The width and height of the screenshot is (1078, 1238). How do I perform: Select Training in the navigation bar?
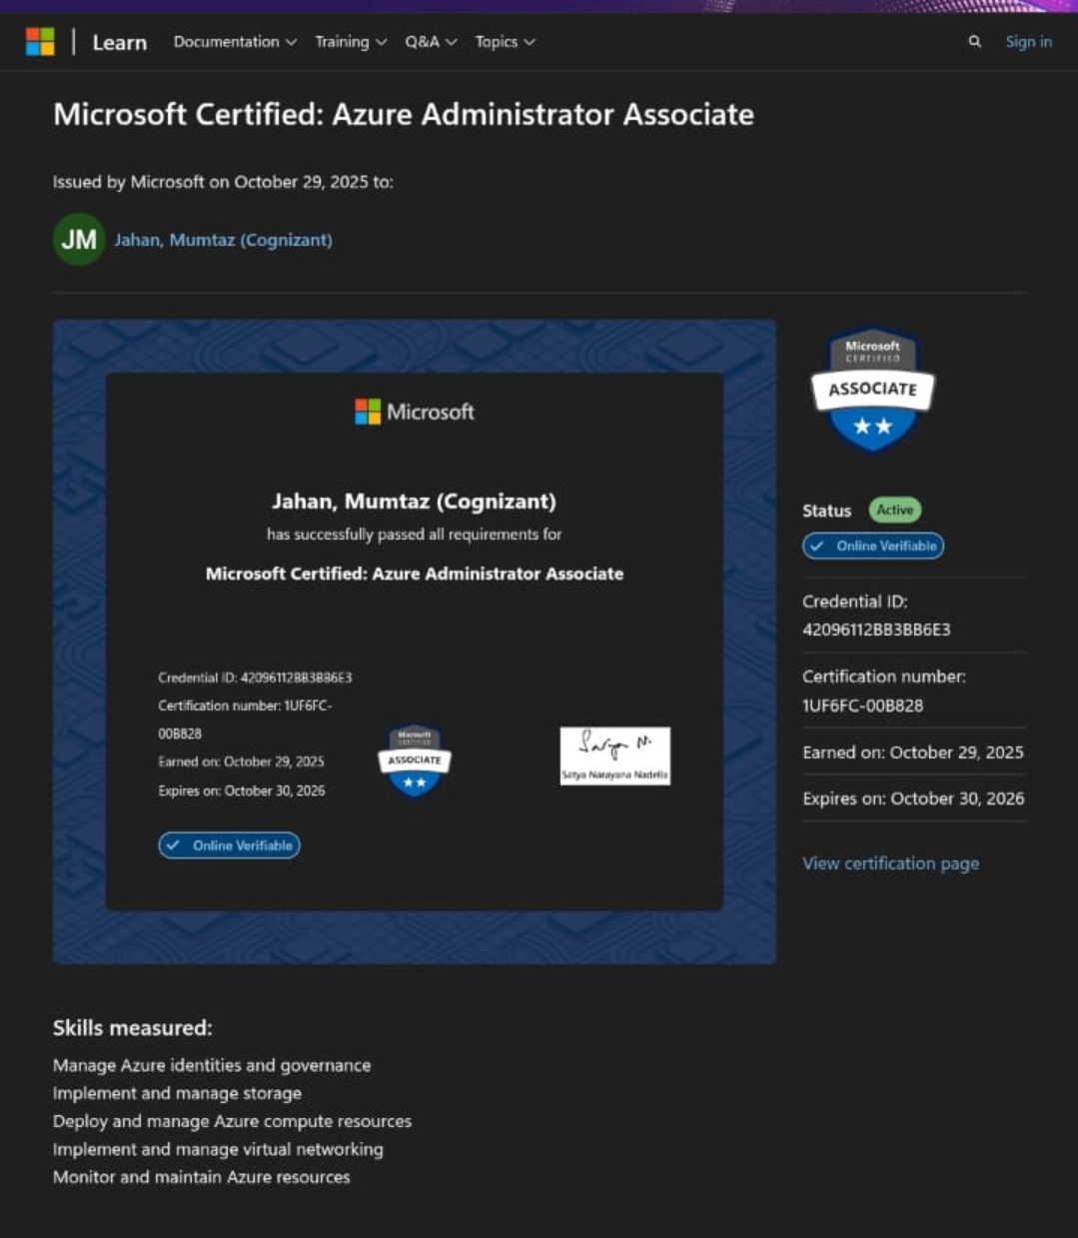[x=343, y=42]
